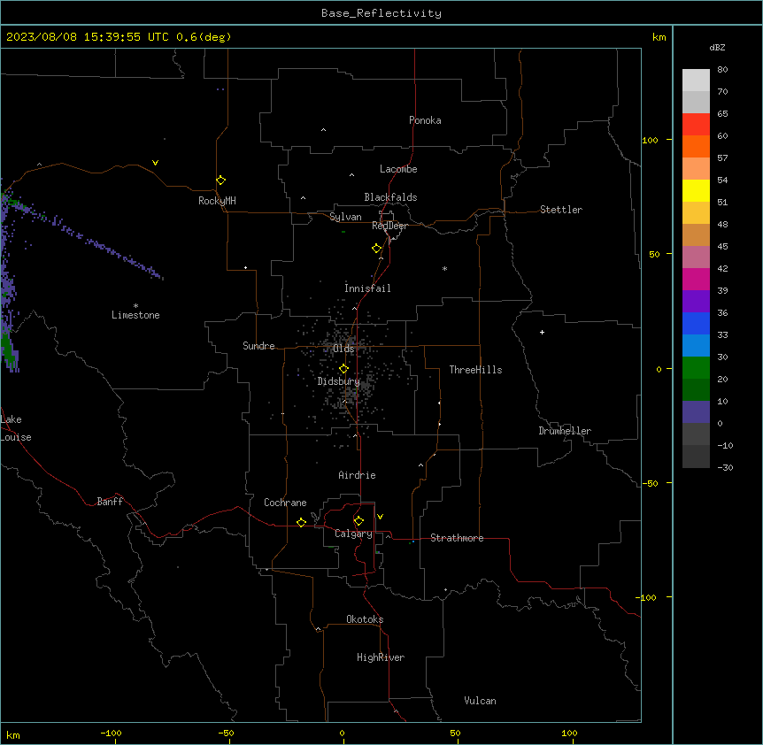The height and width of the screenshot is (745, 763).
Task: Click the dBZ legend heading
Action: point(717,47)
